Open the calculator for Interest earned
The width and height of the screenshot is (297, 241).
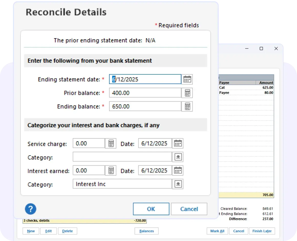coord(111,170)
